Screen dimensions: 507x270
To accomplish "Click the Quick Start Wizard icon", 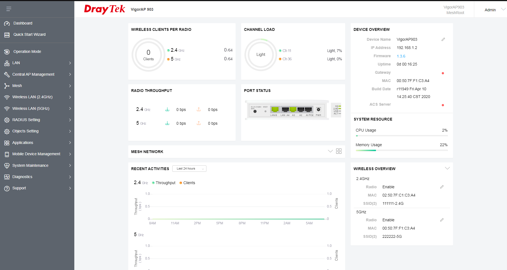I will coord(7,35).
